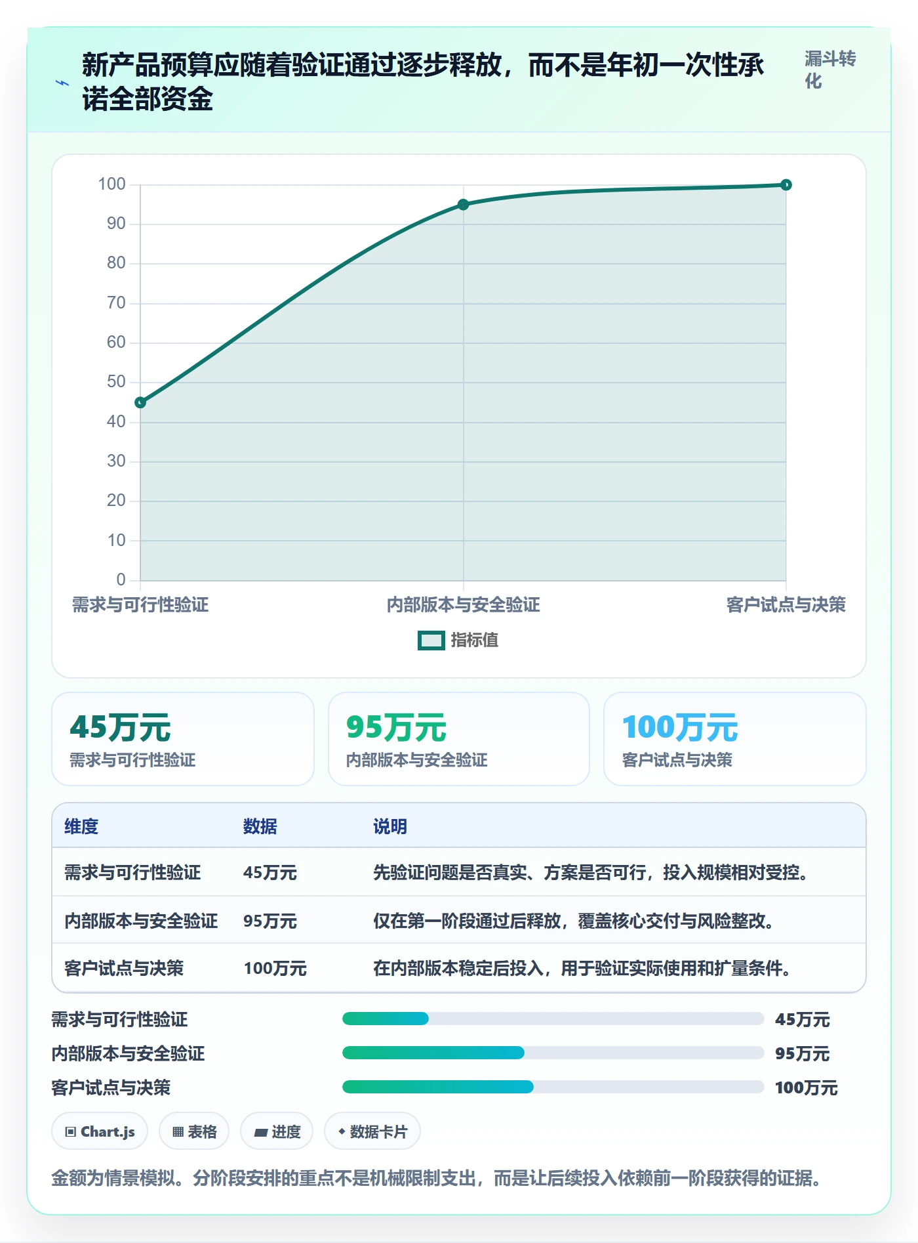Click the 进度 tag chip
Screen dimensions: 918x1243
coord(277,1131)
